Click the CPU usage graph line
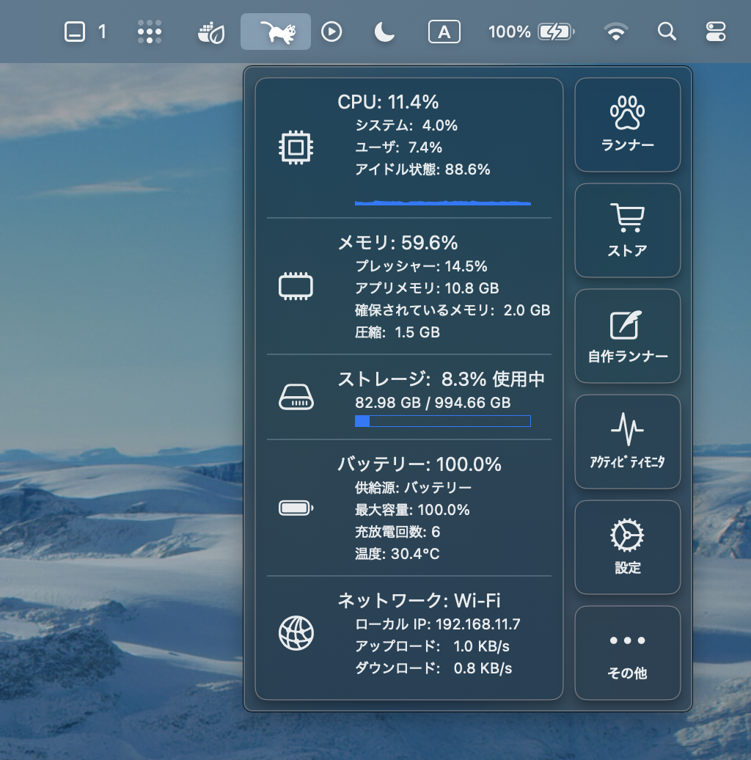The width and height of the screenshot is (751, 760). pyautogui.click(x=443, y=202)
